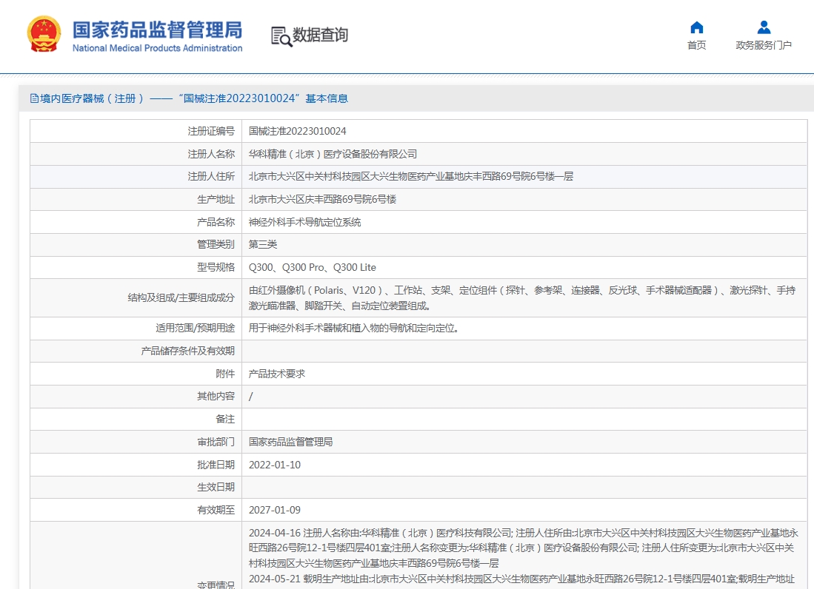Click the 结构及组成/主要组成成分 label
The height and width of the screenshot is (589, 814).
(181, 297)
